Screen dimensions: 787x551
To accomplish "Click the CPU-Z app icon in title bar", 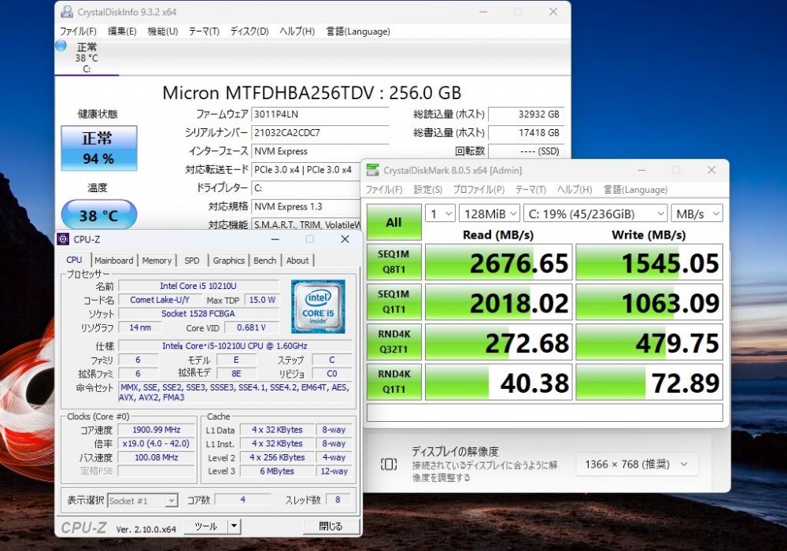I will pyautogui.click(x=63, y=239).
